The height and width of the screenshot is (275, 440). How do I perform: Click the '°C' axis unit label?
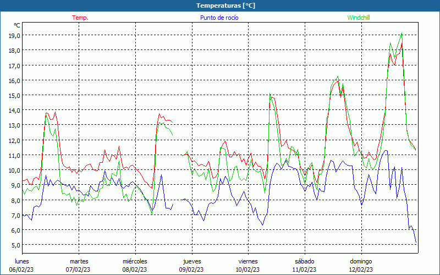point(17,25)
